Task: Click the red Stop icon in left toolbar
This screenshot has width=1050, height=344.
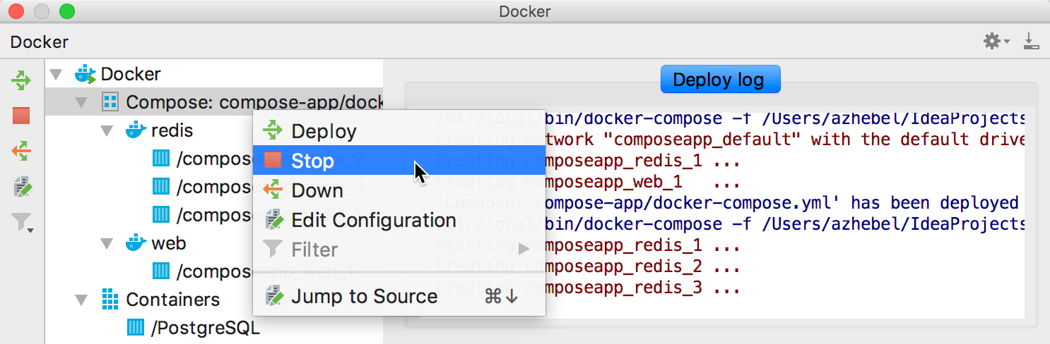Action: point(22,116)
